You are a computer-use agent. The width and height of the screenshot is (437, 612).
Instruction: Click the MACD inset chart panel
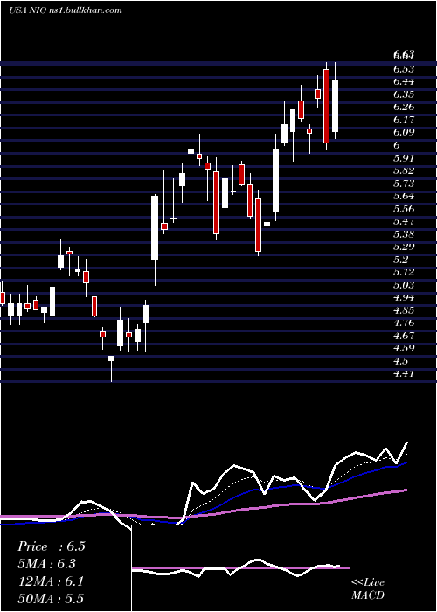pyautogui.click(x=240, y=568)
